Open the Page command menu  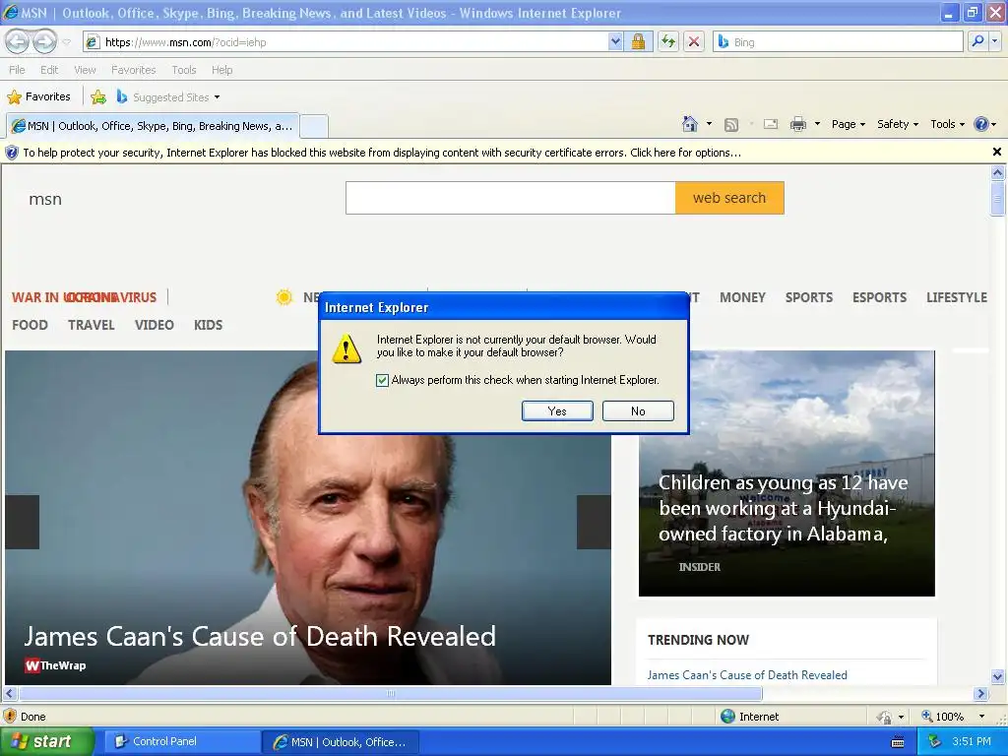(848, 124)
